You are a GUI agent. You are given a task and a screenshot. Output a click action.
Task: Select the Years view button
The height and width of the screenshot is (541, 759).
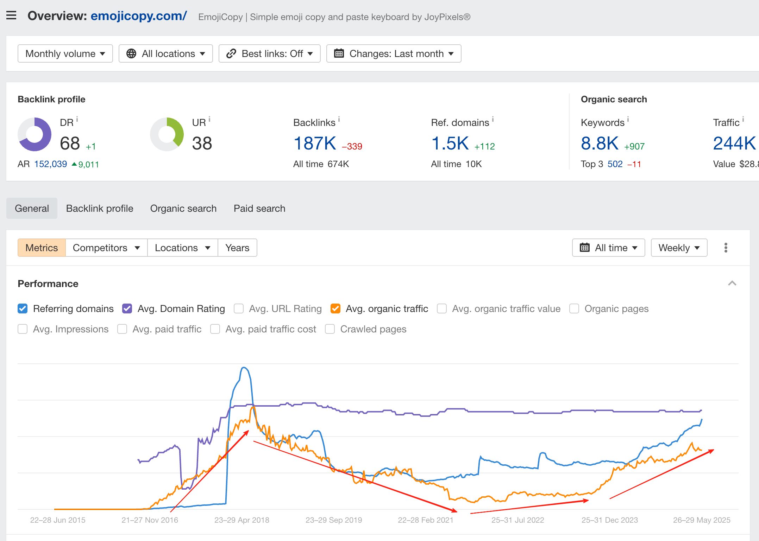point(237,248)
